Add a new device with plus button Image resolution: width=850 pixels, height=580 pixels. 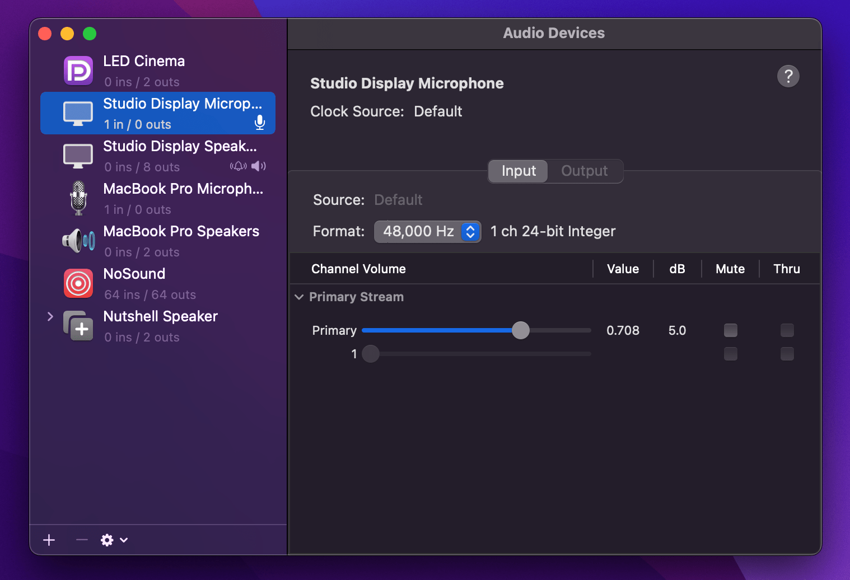[49, 540]
